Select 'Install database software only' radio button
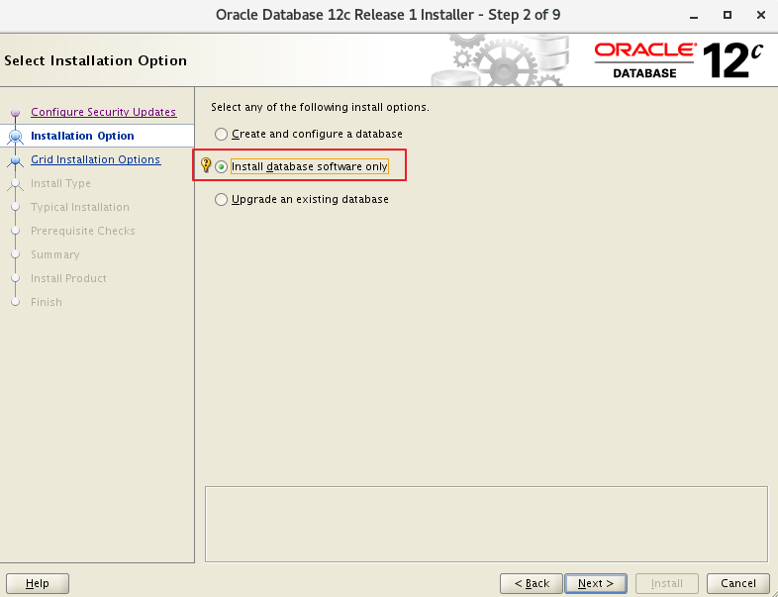Viewport: 778px width, 597px height. coord(221,166)
